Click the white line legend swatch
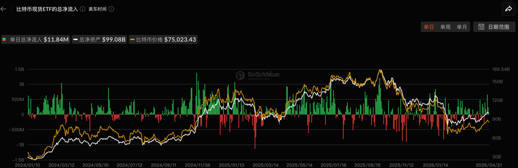This screenshot has width=518, height=168. (75, 40)
